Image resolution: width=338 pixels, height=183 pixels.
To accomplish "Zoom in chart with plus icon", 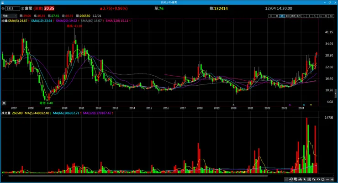I will point(332,179).
